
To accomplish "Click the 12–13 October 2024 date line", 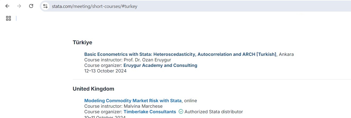I will tap(105, 71).
